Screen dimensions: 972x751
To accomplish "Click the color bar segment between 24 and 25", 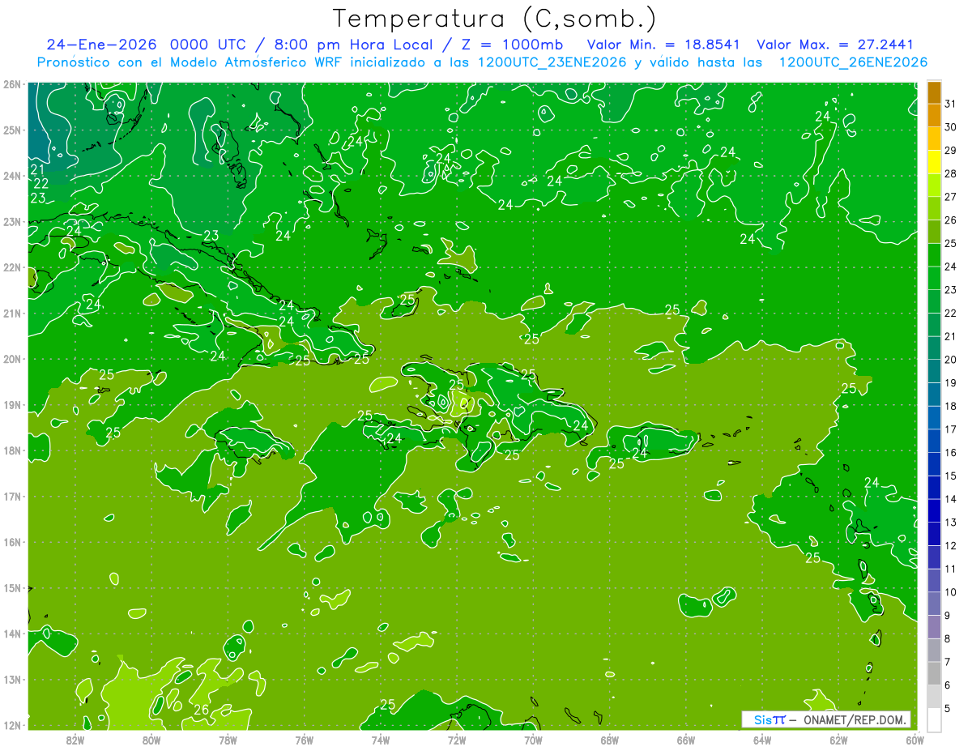I will pyautogui.click(x=934, y=255).
